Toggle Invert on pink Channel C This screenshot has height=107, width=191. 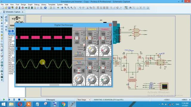(x=110, y=41)
